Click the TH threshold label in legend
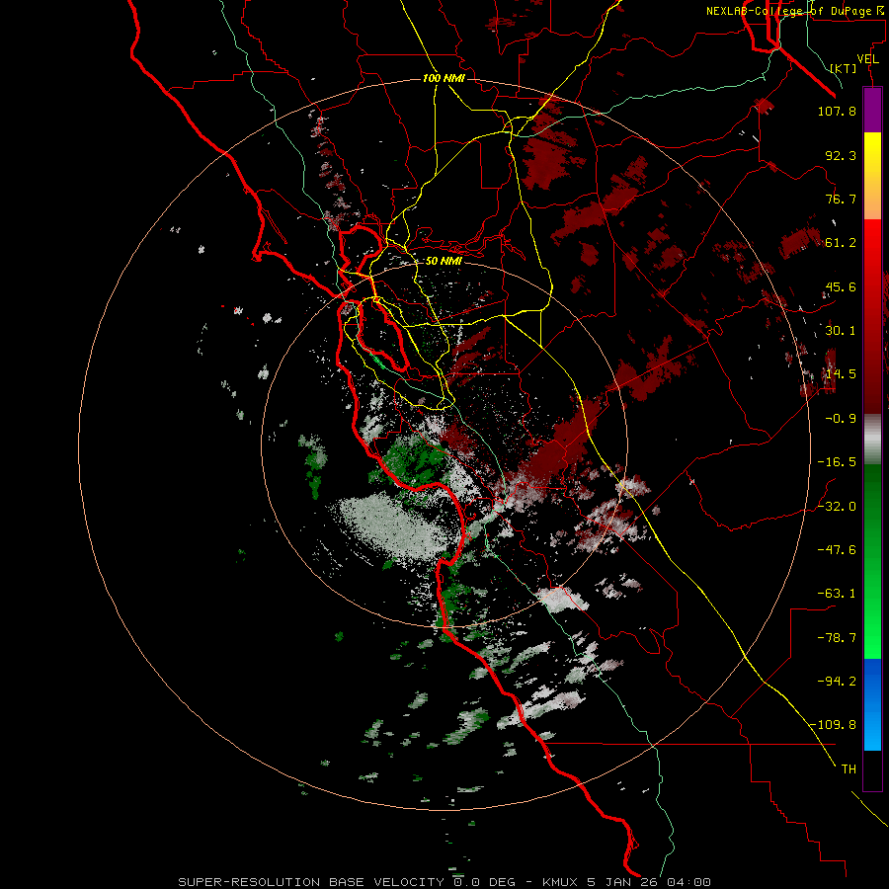This screenshot has height=889, width=889. pos(849,769)
